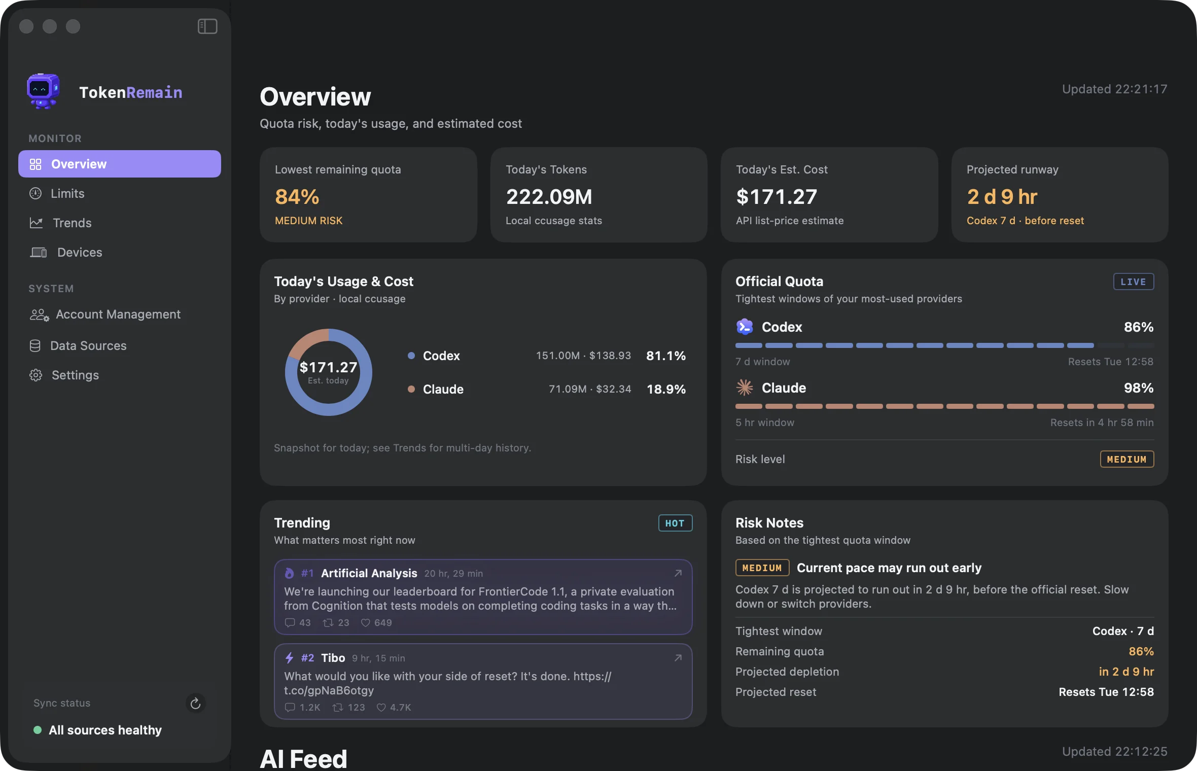Click 'Updated 22:21:17' timestamp
The height and width of the screenshot is (771, 1197).
(x=1115, y=89)
